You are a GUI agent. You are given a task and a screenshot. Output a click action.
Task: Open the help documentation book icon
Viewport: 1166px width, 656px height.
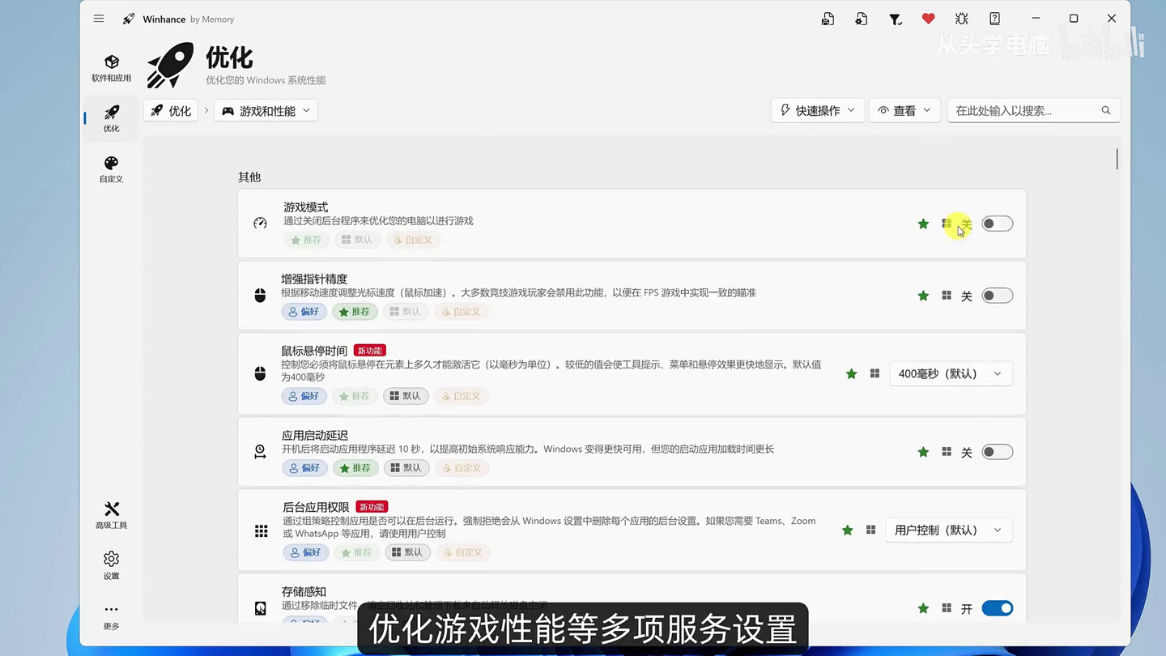point(994,19)
